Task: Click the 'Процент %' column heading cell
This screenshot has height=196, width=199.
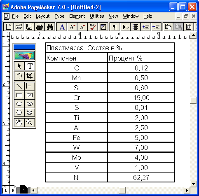Action: (x=141, y=58)
